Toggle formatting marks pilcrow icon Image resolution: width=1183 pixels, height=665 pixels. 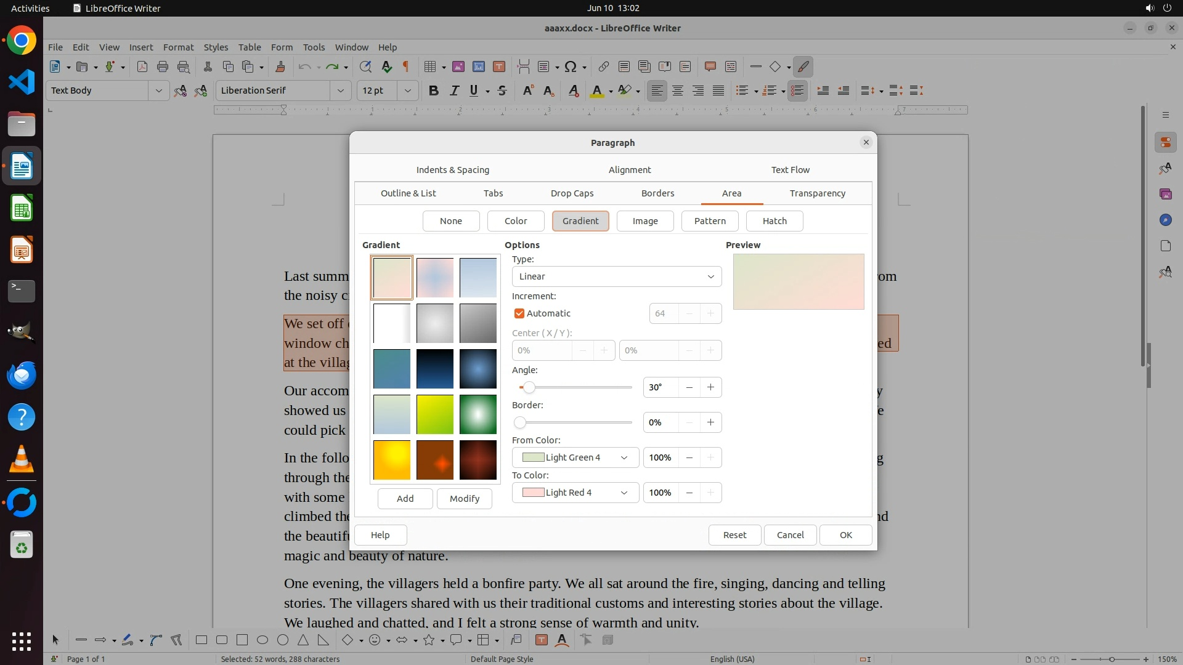pyautogui.click(x=406, y=66)
